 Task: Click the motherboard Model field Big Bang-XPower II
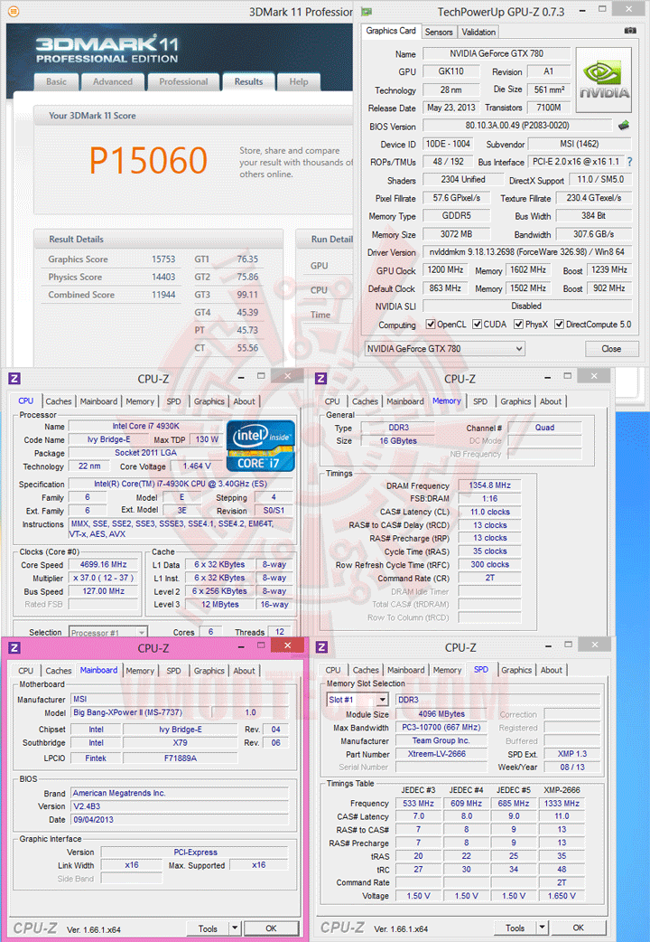coord(141,712)
